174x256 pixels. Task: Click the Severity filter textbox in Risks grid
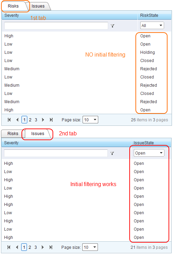point(56,26)
